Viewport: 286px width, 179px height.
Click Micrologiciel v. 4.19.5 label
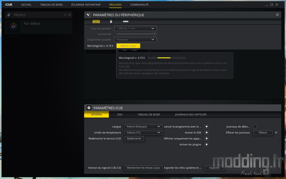(x=100, y=46)
